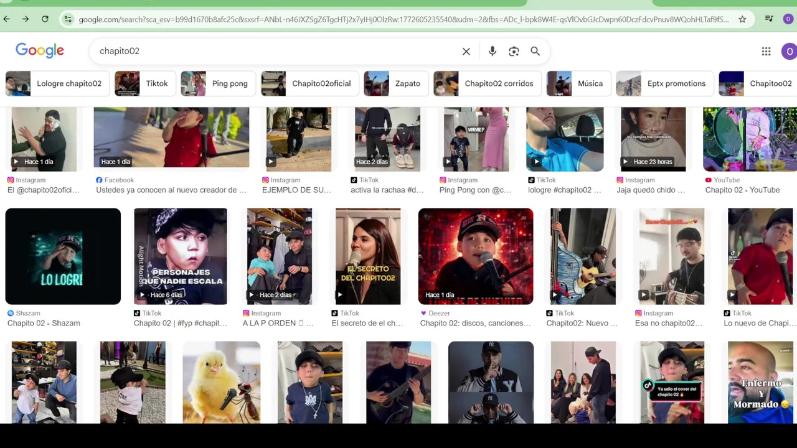Open 'Esa no chapito02' Instagram link
797x448 pixels.
click(668, 323)
